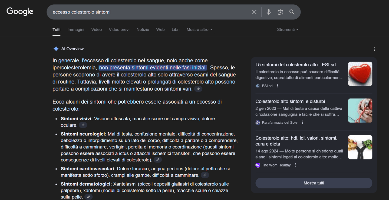The height and width of the screenshot is (200, 389).
Task: Open source link icon after Sintomi visivi
Action: (x=83, y=125)
